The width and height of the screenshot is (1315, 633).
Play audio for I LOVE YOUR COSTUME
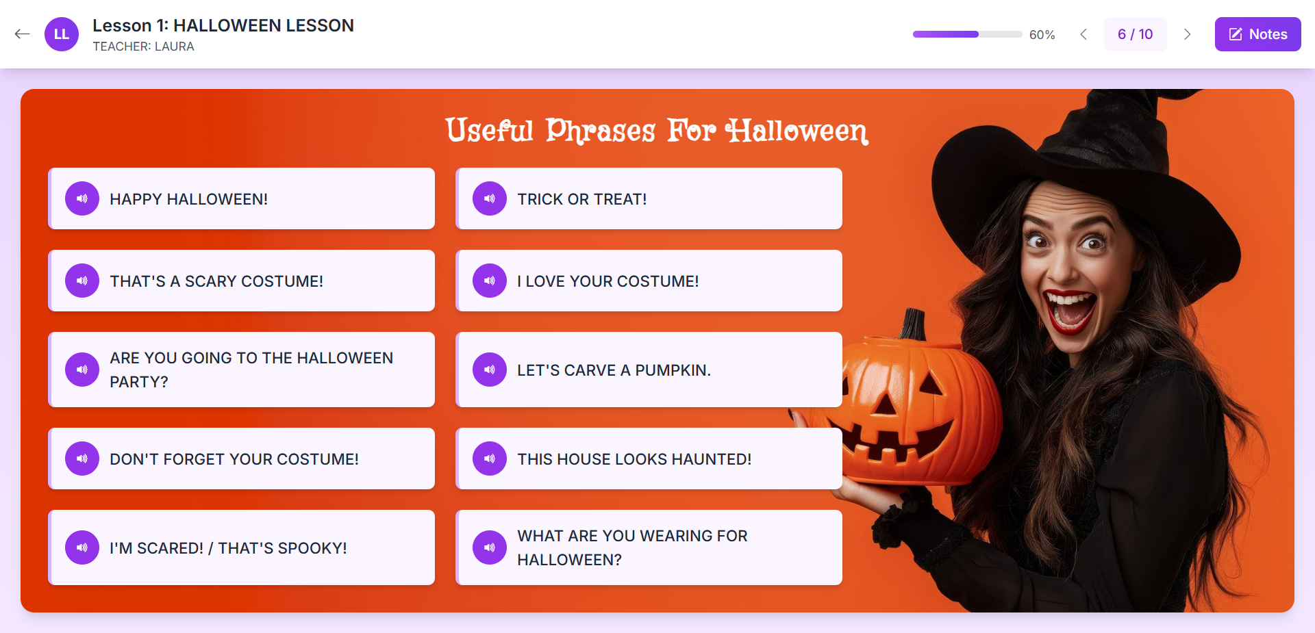tap(490, 281)
